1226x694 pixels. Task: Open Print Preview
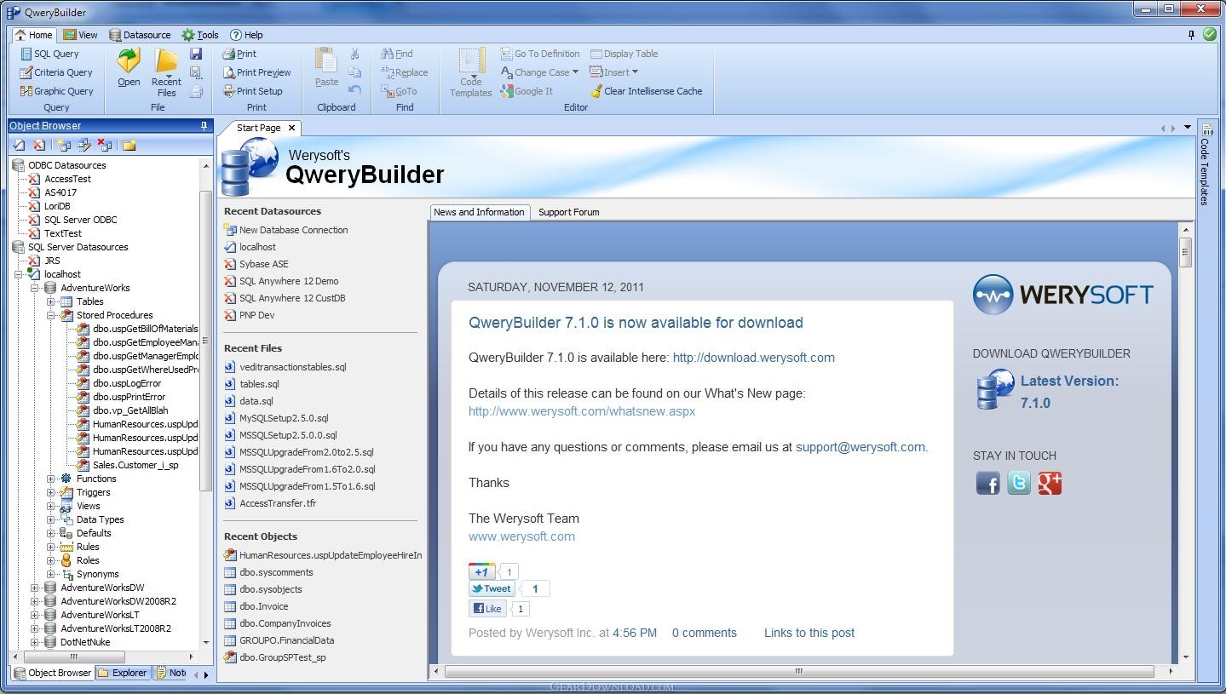point(256,72)
